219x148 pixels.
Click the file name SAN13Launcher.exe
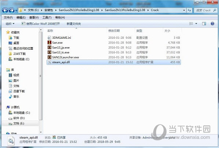point(66,57)
